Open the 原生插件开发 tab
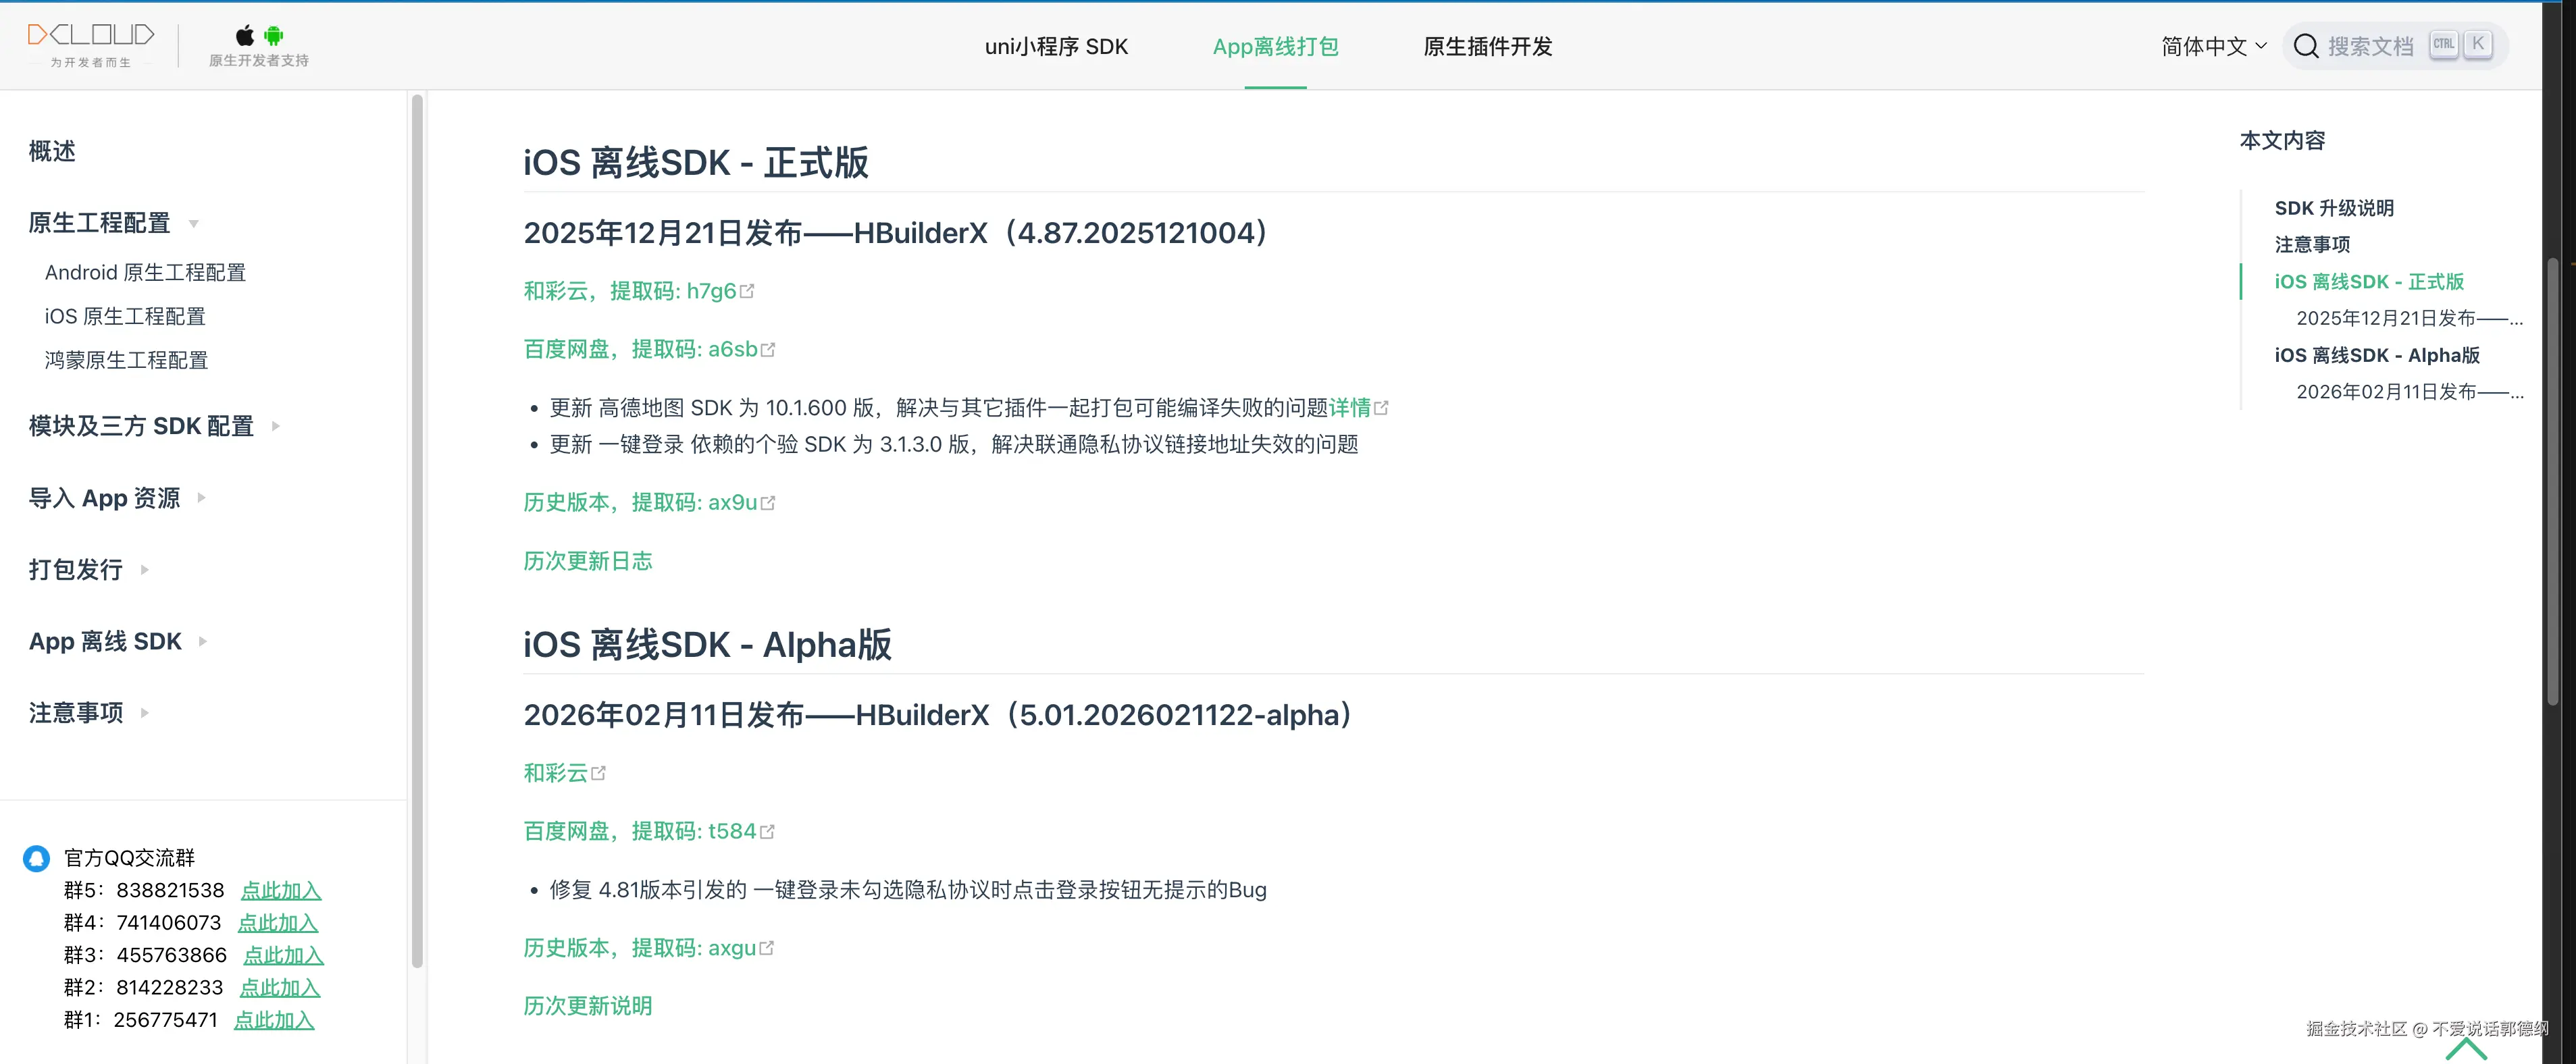Image resolution: width=2576 pixels, height=1064 pixels. [1487, 46]
